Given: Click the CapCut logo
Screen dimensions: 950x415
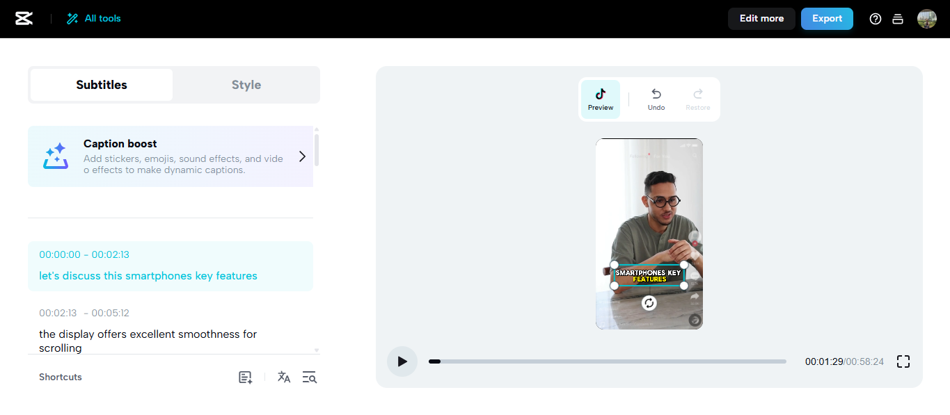Looking at the screenshot, I should [24, 19].
